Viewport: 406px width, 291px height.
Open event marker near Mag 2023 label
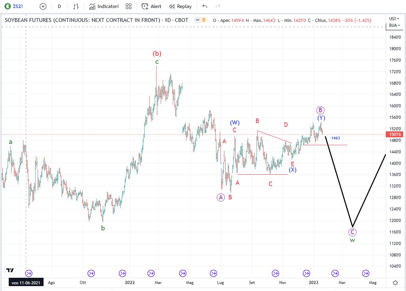pos(366,273)
